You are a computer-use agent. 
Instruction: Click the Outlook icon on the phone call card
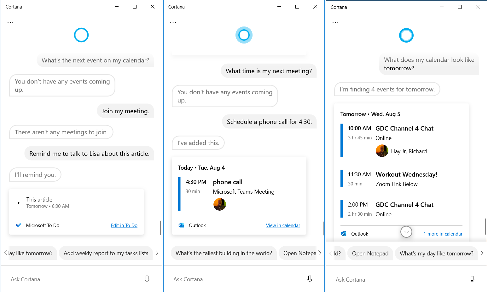[181, 225]
